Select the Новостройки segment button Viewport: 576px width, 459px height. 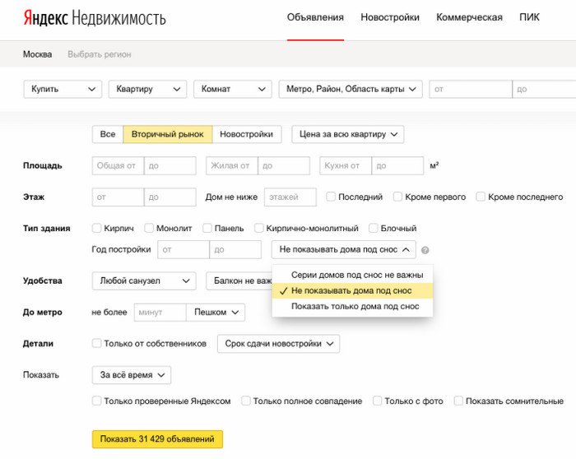click(x=247, y=134)
